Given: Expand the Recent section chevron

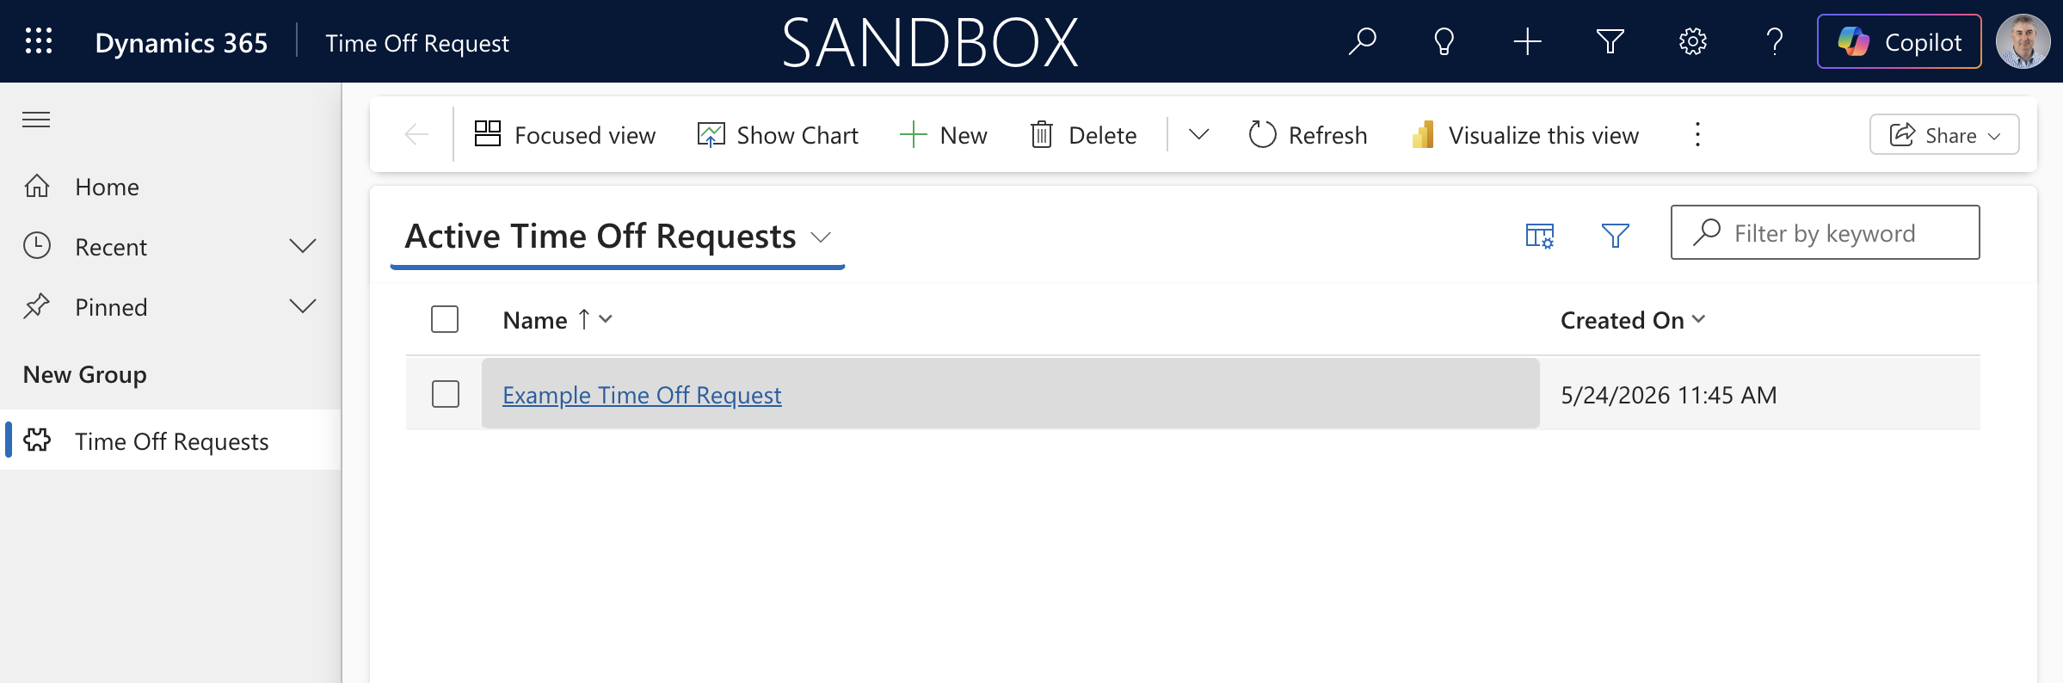Looking at the screenshot, I should coord(303,247).
